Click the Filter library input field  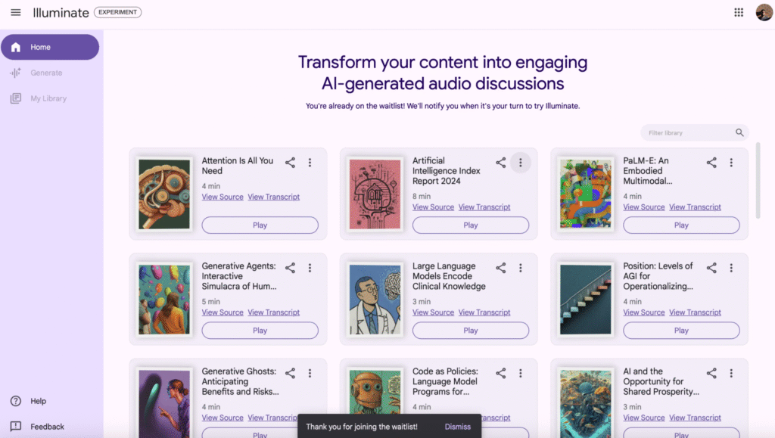pos(695,132)
